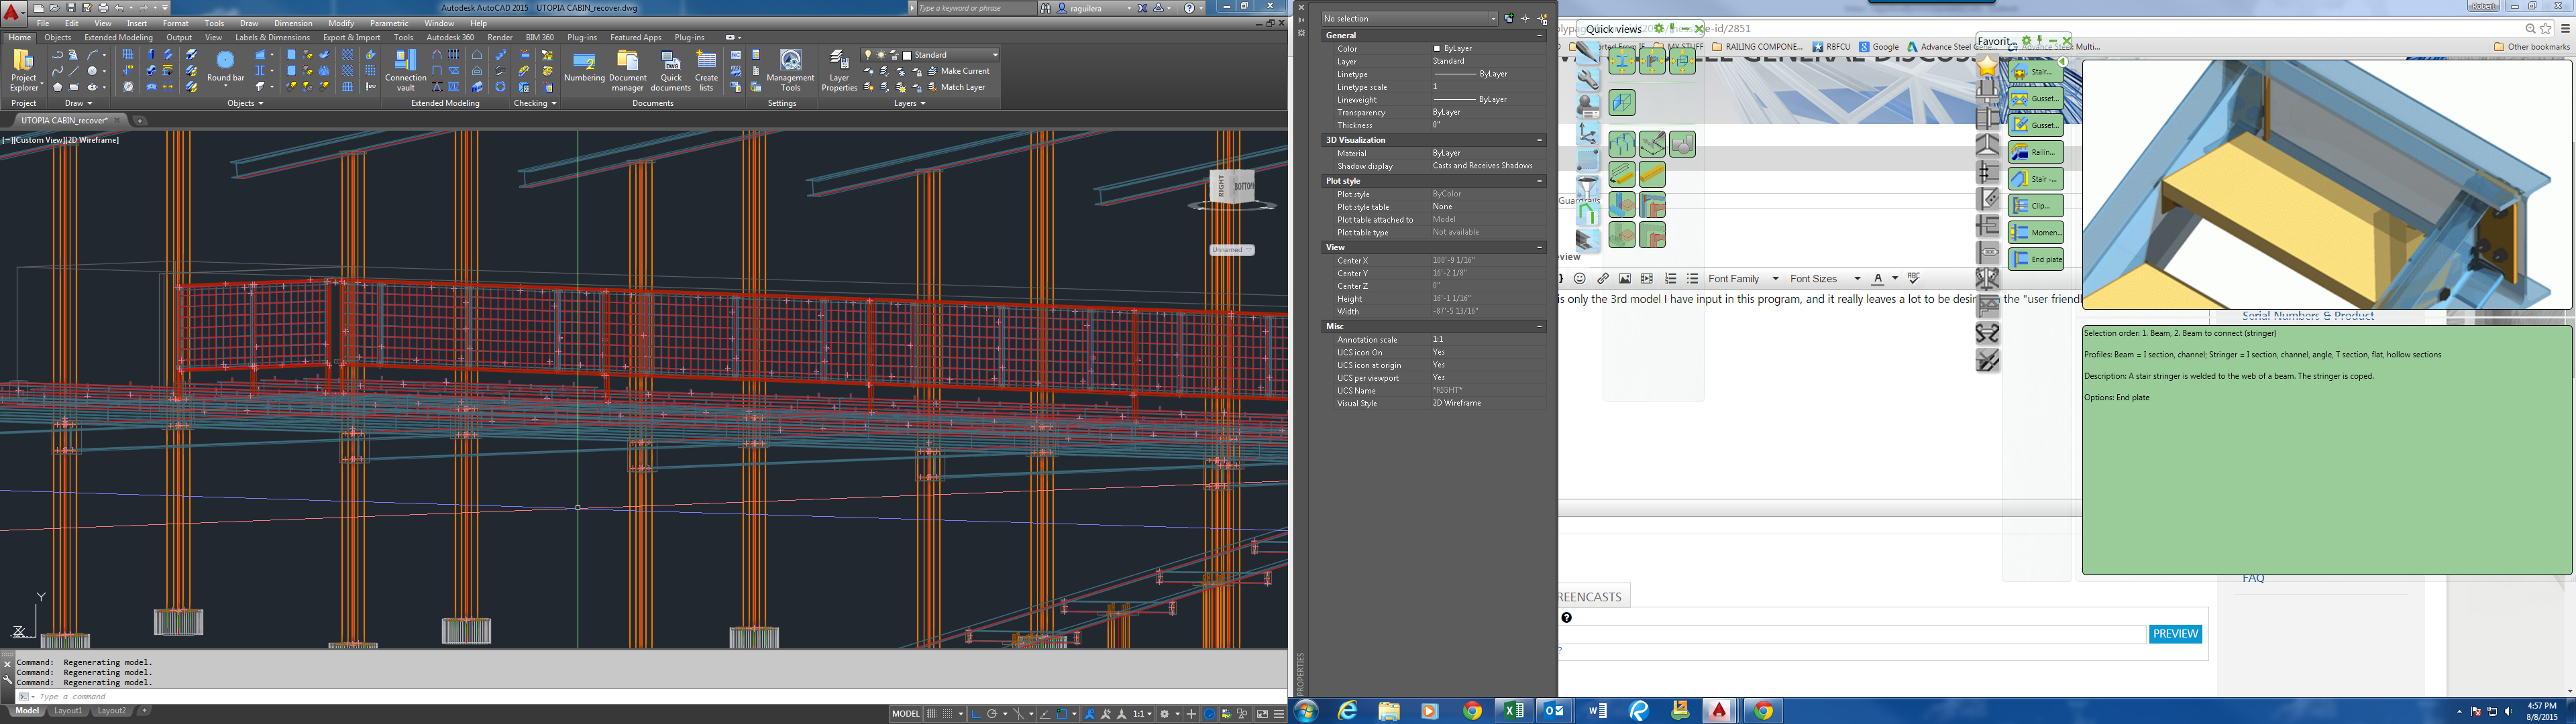
Task: Open the FAQ link on web page
Action: [x=2252, y=578]
